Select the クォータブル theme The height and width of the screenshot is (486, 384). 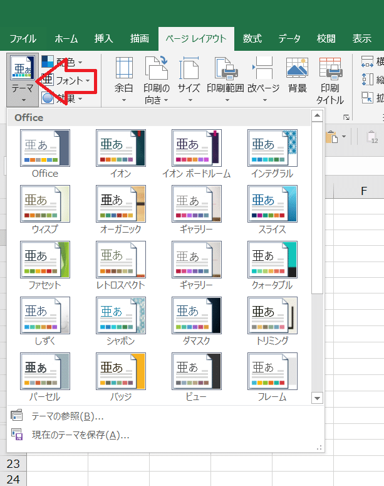pos(272,266)
